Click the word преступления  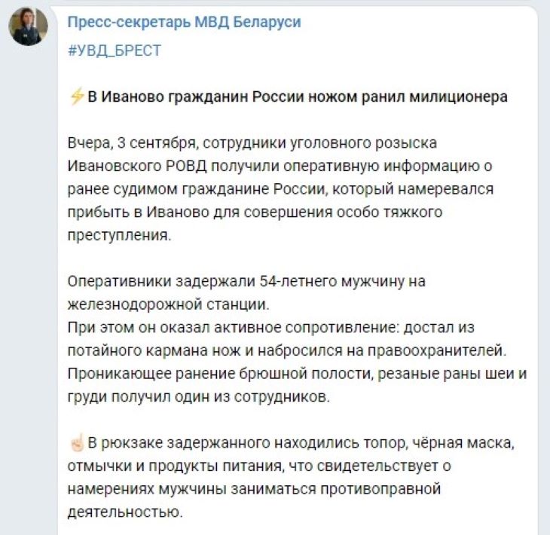(x=119, y=235)
